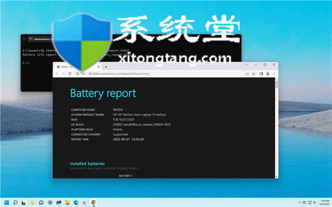This screenshot has width=332, height=207.
Task: Select the OS build number value
Action: tap(142, 125)
